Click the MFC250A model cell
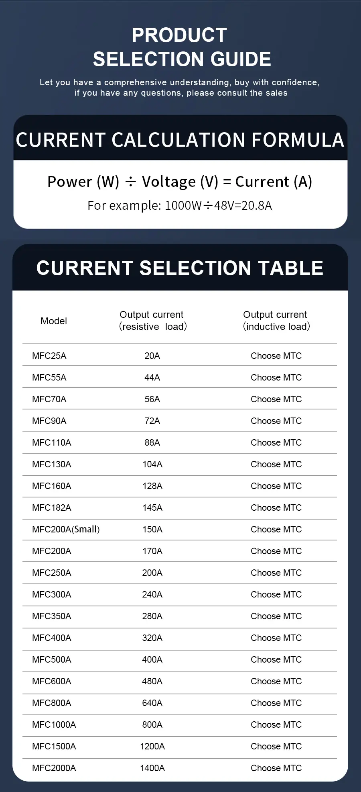The height and width of the screenshot is (792, 361). [52, 573]
